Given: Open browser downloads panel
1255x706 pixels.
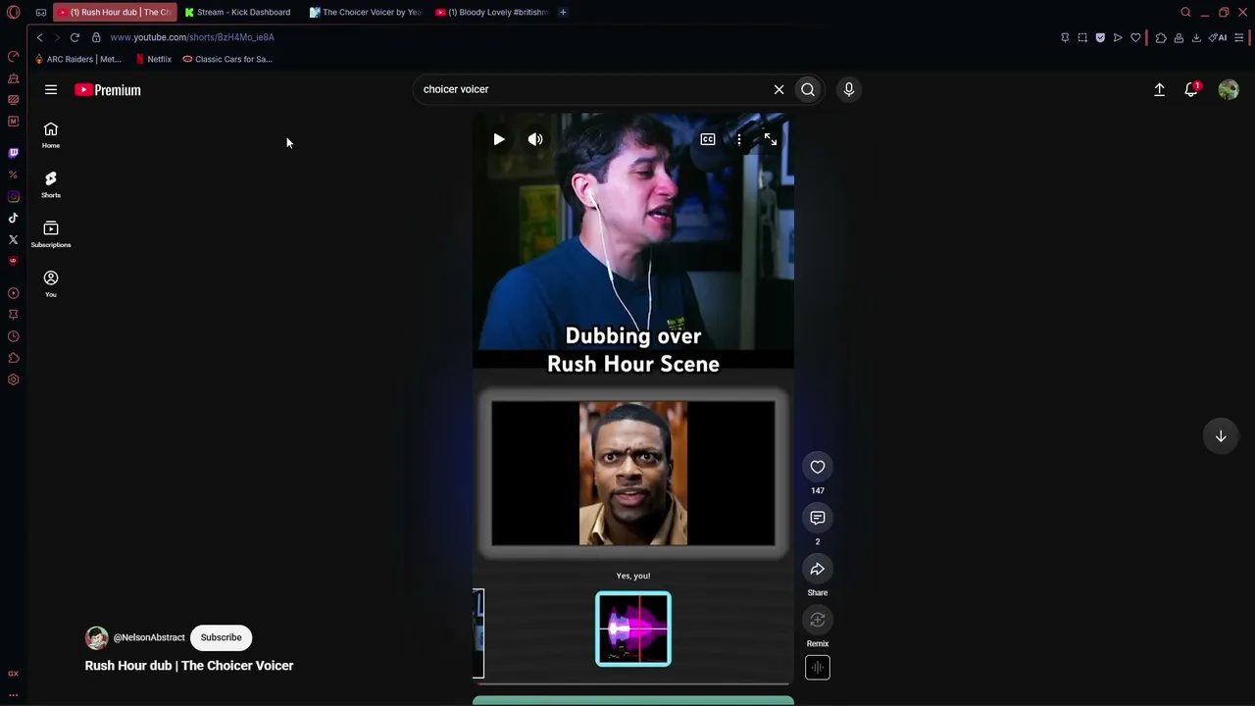Looking at the screenshot, I should click(x=1196, y=37).
